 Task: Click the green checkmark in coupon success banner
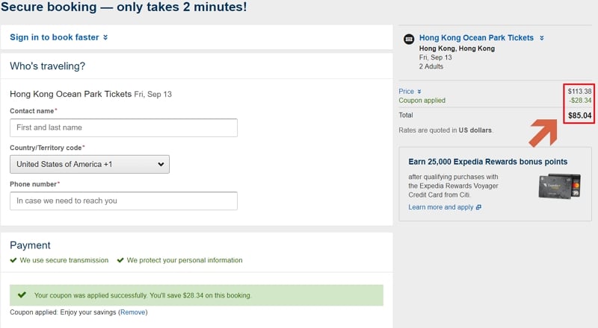pyautogui.click(x=22, y=294)
